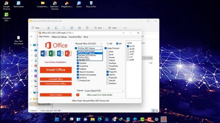Click Office logo image
Viewport: 220px width, 123px height.
[x=56, y=45]
